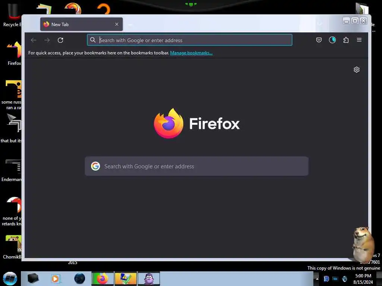Image resolution: width=382 pixels, height=286 pixels.
Task: Click the Google logo in the page search box
Action: coord(95,166)
